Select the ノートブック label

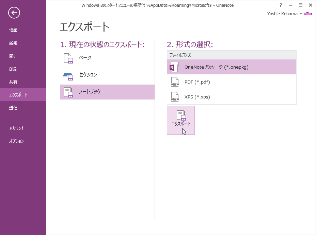[90, 91]
